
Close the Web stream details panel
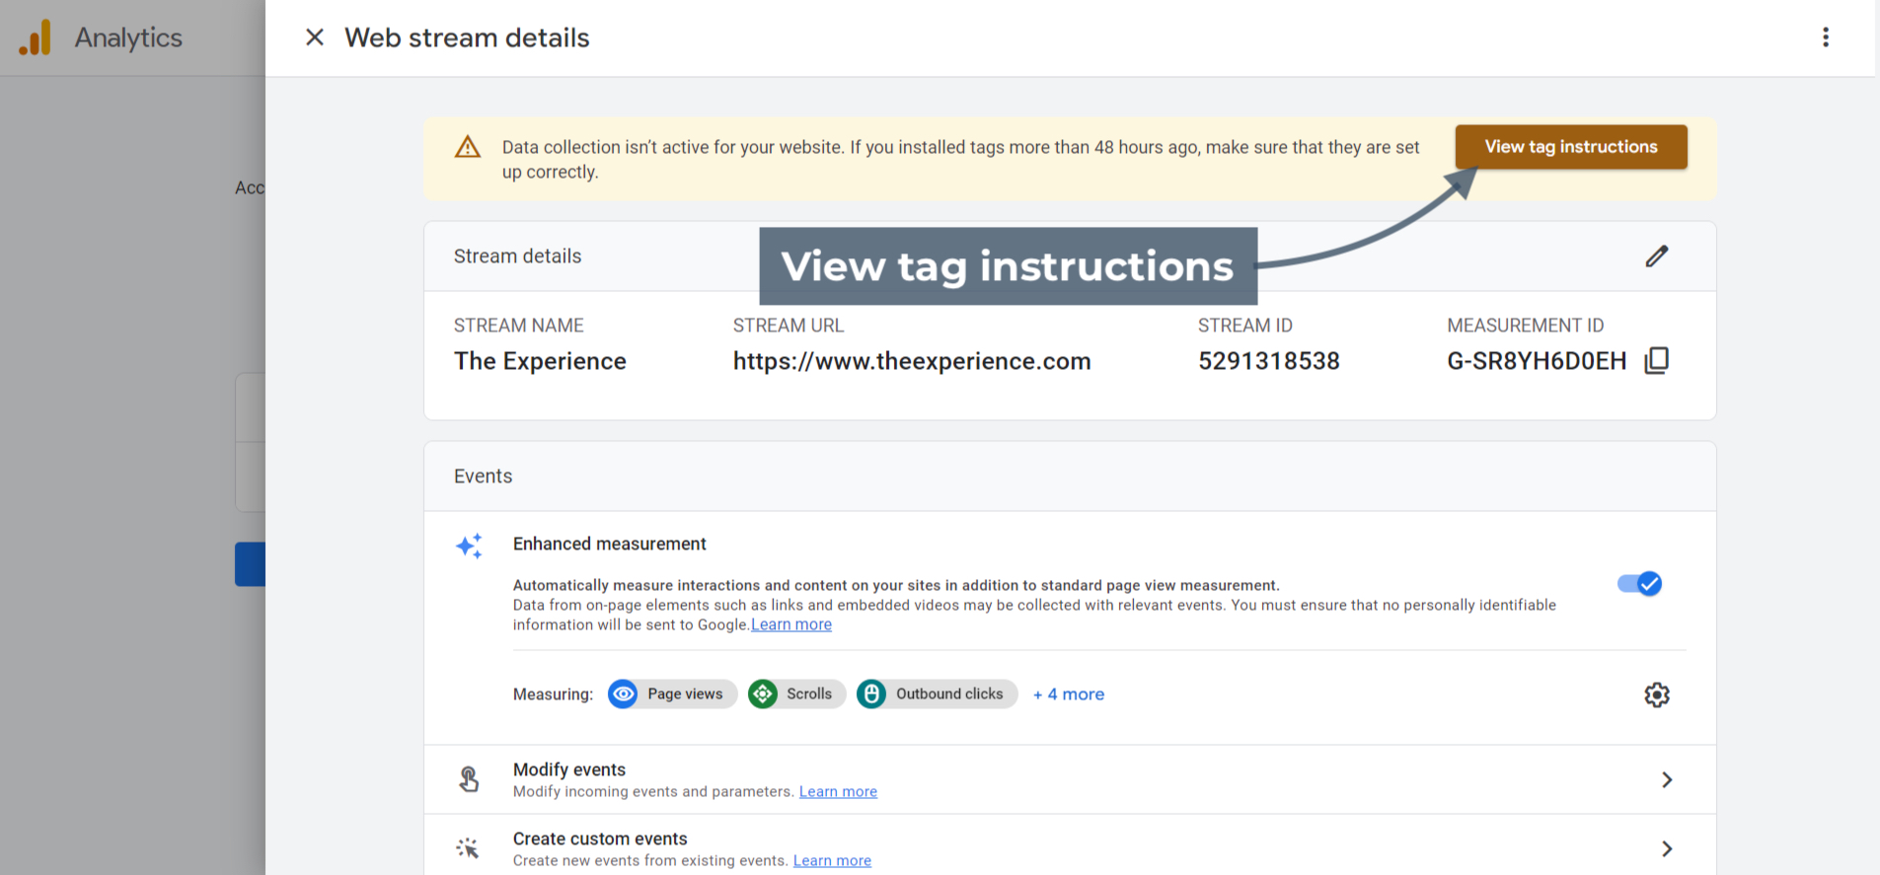315,37
